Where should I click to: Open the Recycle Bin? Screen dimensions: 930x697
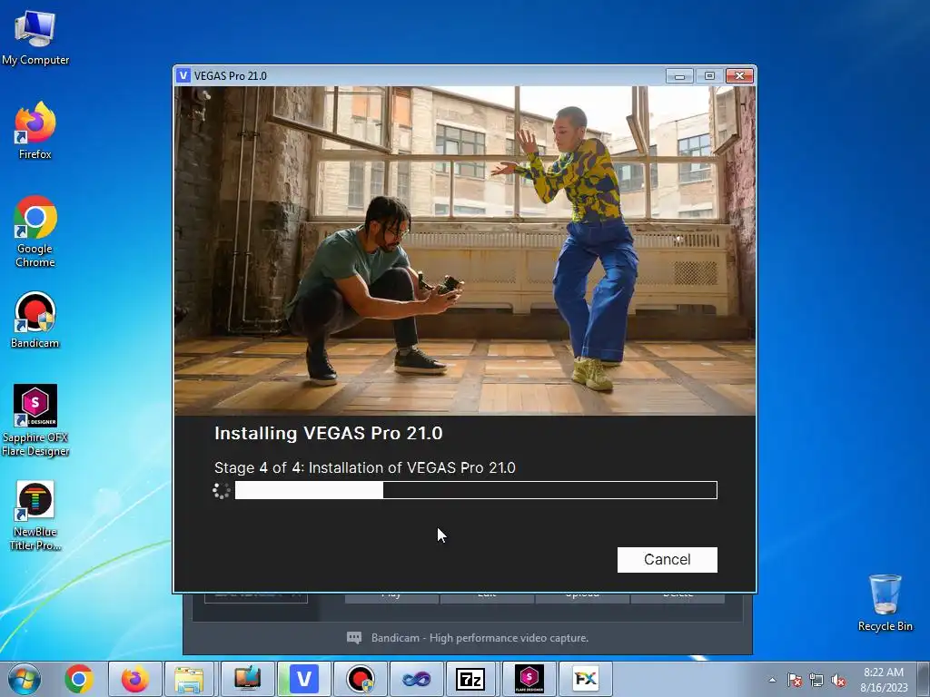[x=885, y=603]
